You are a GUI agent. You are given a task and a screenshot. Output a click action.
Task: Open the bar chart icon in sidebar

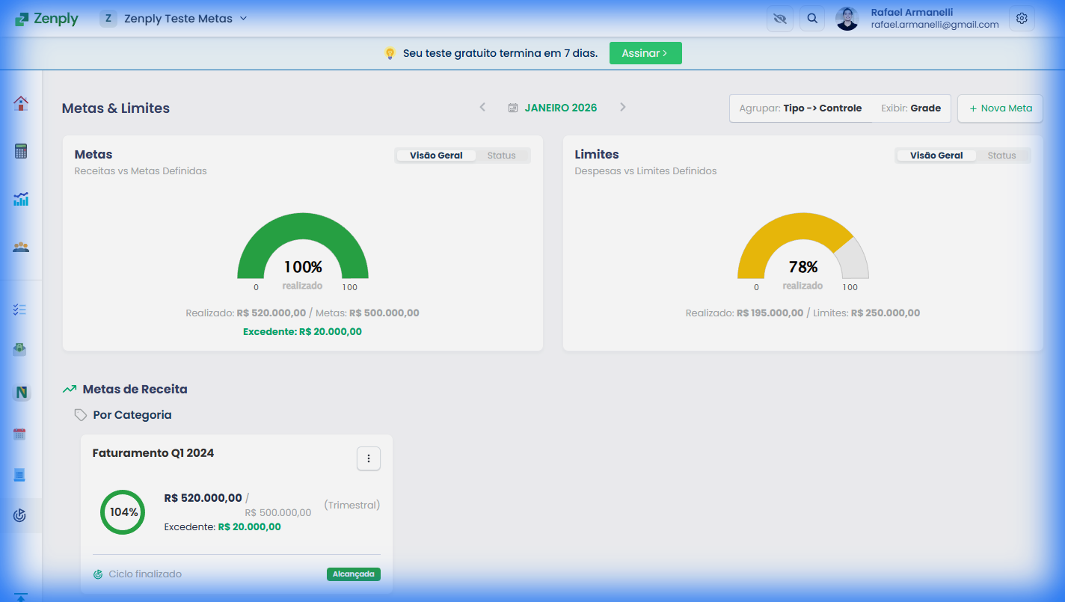click(x=21, y=199)
